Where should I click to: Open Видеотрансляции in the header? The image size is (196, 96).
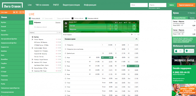coord(71,5)
